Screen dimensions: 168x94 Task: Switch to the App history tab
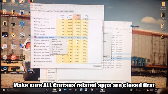50,11
